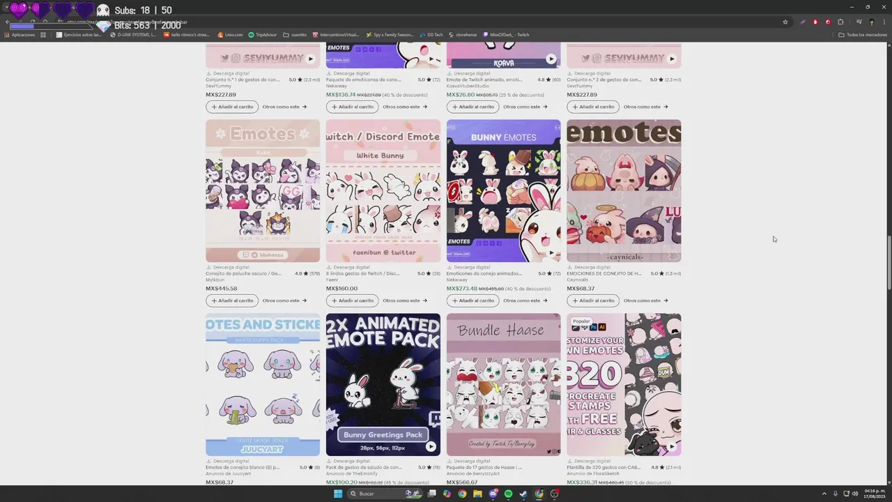The width and height of the screenshot is (892, 502).
Task: Open Spotify from taskbar
Action: point(508,494)
